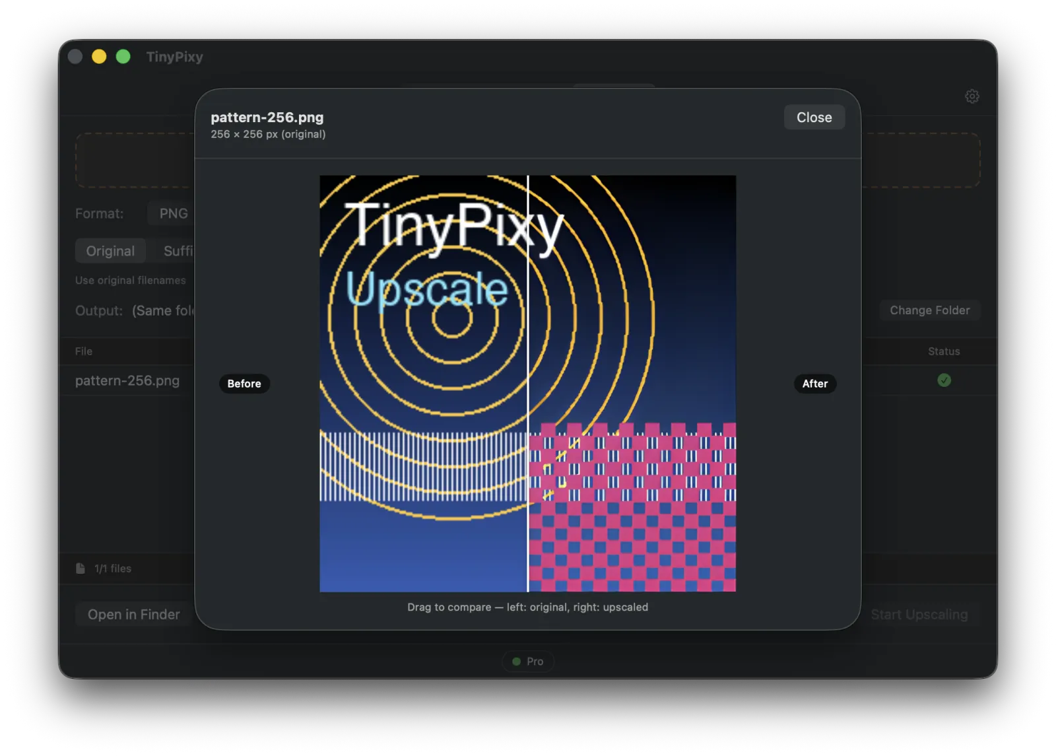Click the green status checkmark for pattern-256.png

[x=944, y=380]
